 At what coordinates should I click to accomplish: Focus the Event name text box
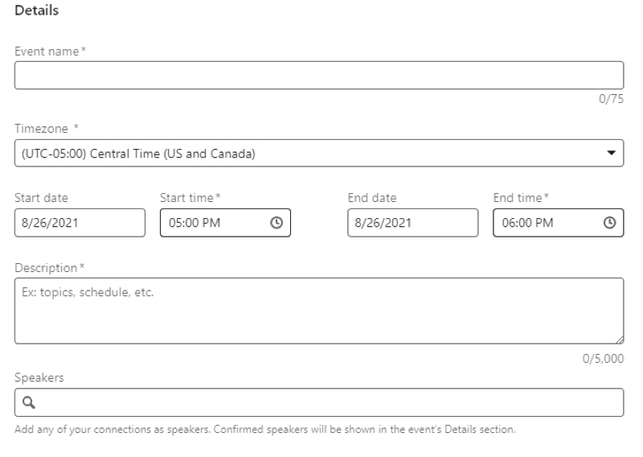[319, 75]
